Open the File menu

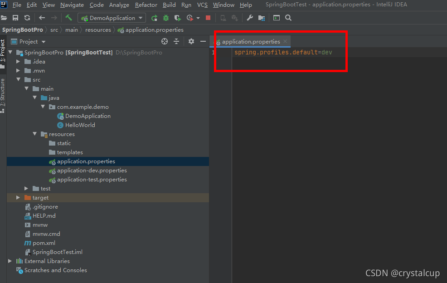pyautogui.click(x=17, y=5)
